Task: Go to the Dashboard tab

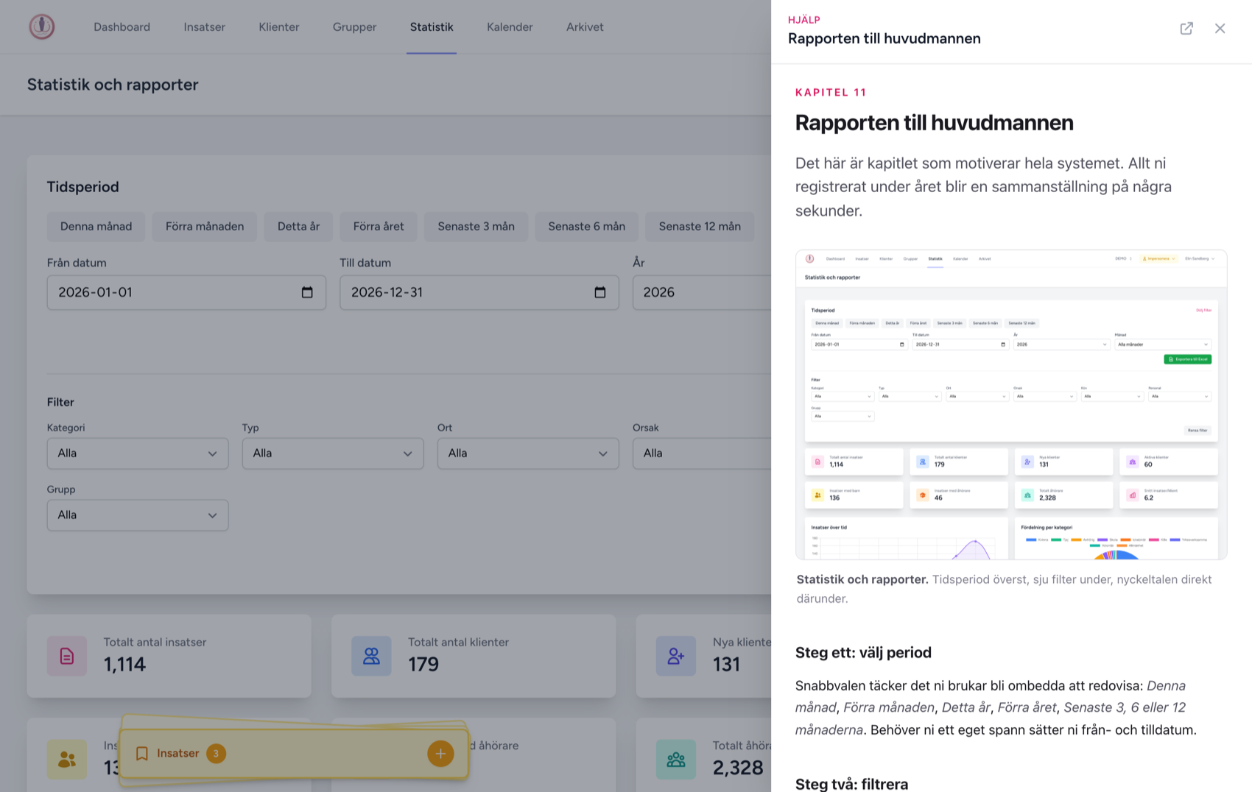Action: 122,27
